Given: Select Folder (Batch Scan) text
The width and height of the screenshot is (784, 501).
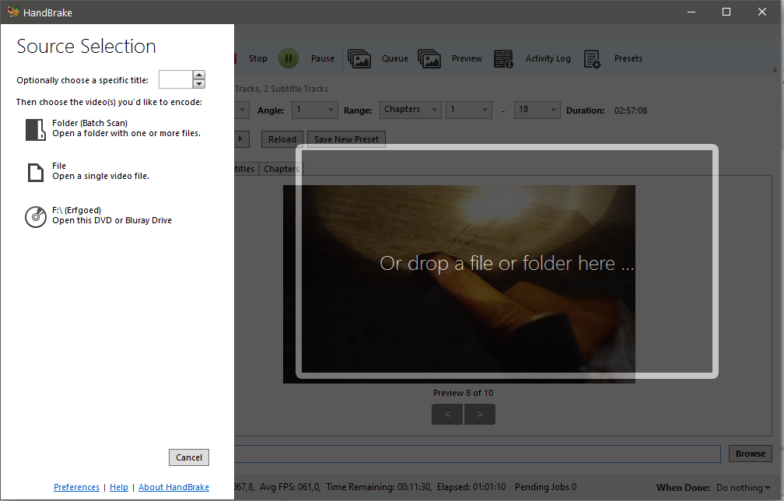Looking at the screenshot, I should (x=90, y=123).
